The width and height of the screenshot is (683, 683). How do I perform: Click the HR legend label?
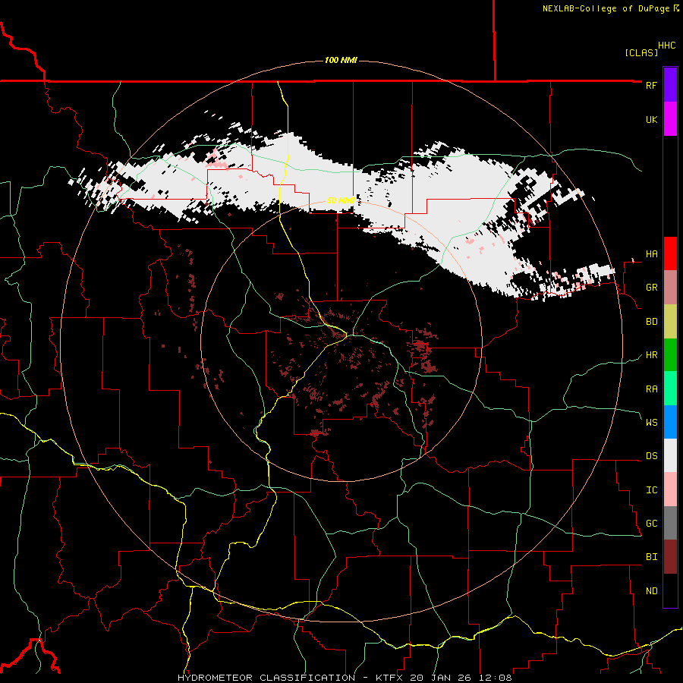[651, 355]
